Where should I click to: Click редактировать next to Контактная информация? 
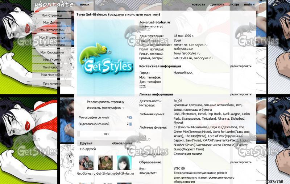click(241, 66)
